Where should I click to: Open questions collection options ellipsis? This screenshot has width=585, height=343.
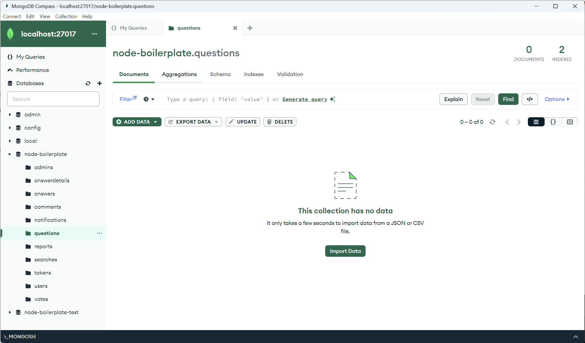[99, 233]
